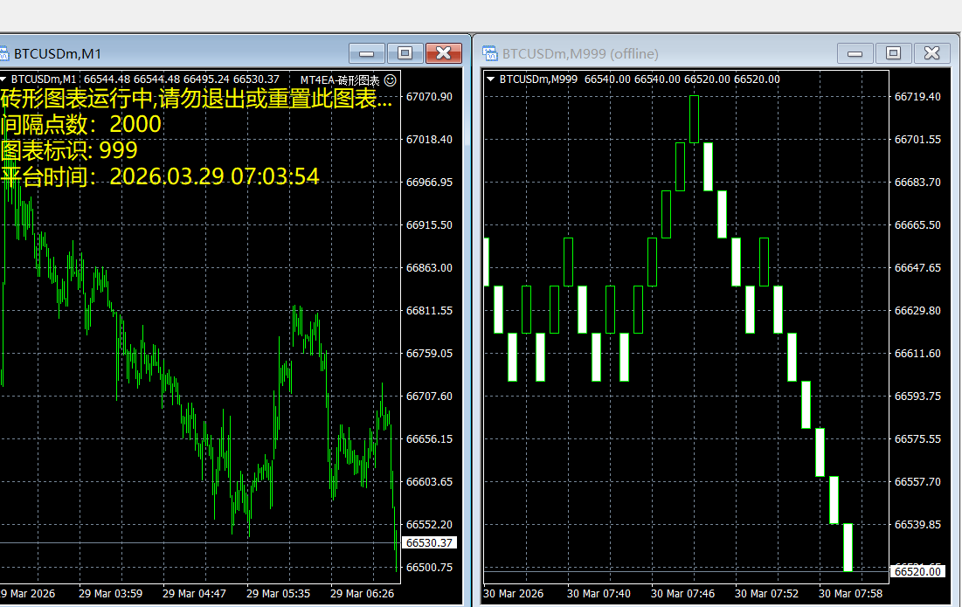
Task: Maximize the BTCUSDm,M999 offline chart window
Action: [x=893, y=53]
